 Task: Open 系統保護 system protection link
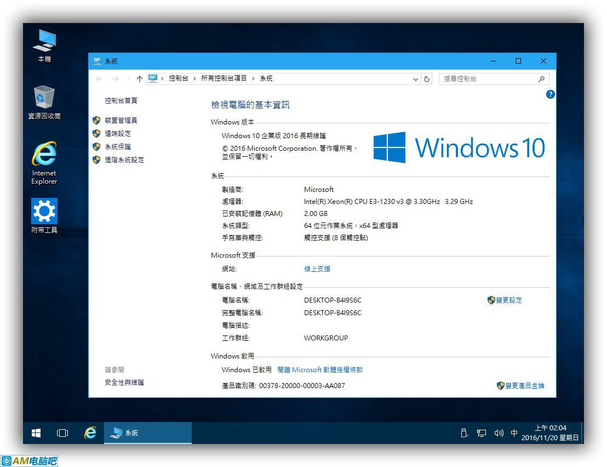click(x=118, y=147)
